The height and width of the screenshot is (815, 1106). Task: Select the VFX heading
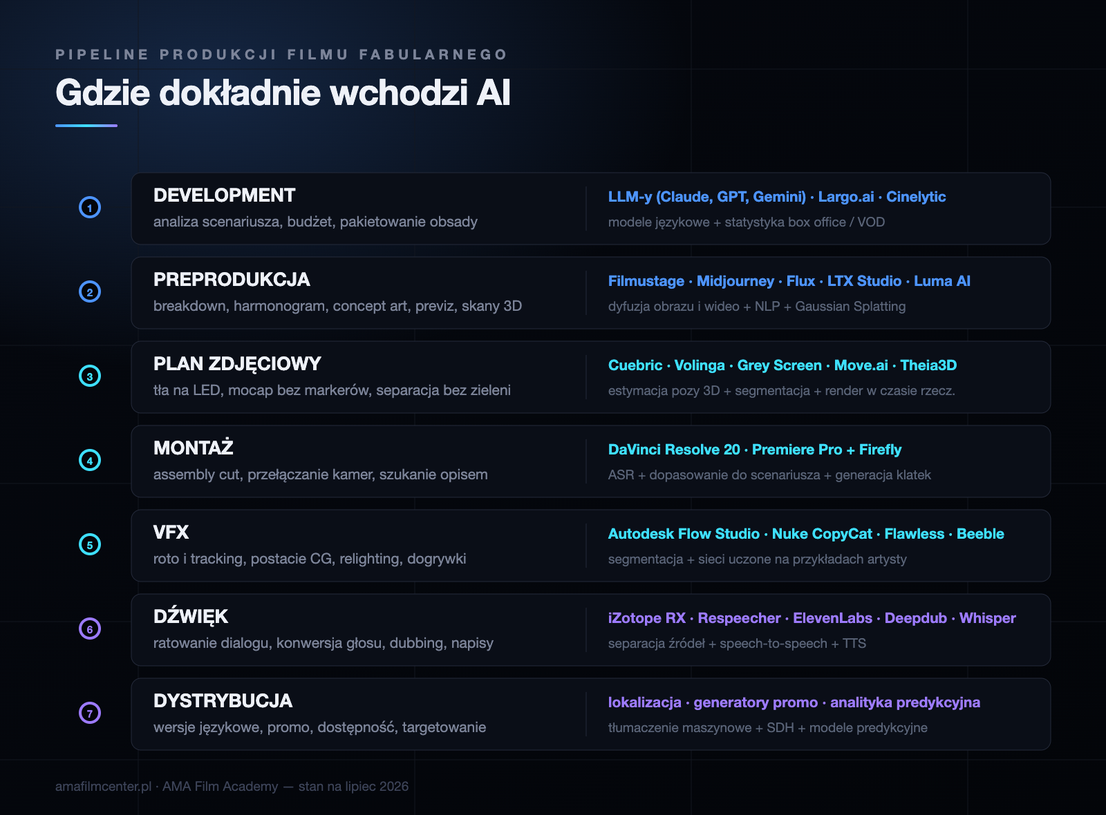tap(171, 533)
